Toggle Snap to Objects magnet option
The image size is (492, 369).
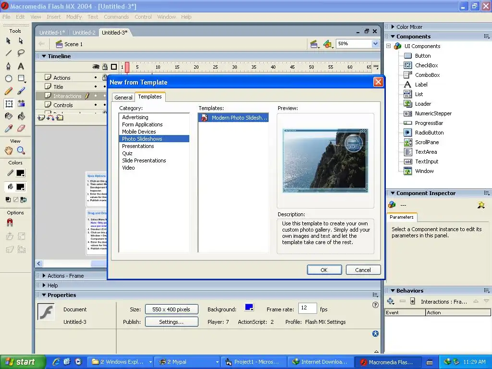10,223
